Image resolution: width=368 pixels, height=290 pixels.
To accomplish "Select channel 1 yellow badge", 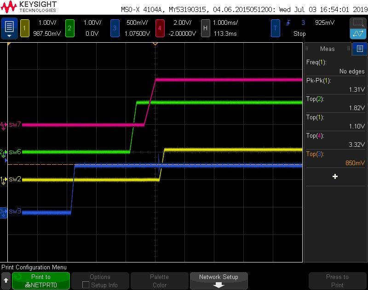I will click(24, 28).
